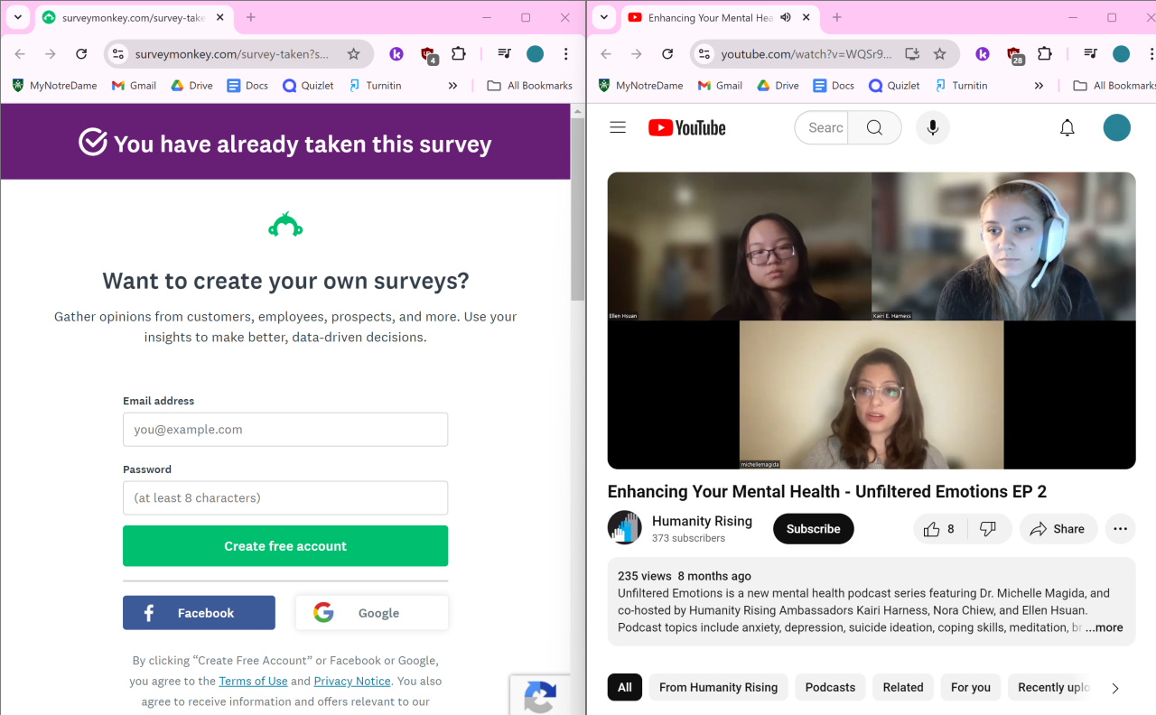Open the shield extension showing badge 4
This screenshot has width=1156, height=715.
pos(429,55)
